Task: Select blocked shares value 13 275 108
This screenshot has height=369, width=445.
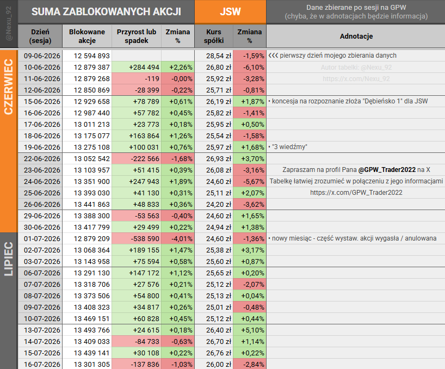Action: (87, 147)
